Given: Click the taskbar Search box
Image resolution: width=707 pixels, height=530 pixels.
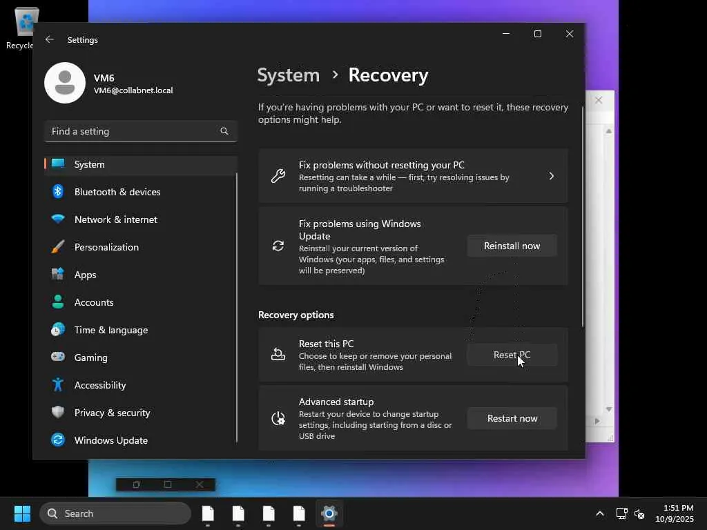Looking at the screenshot, I should click(x=115, y=513).
